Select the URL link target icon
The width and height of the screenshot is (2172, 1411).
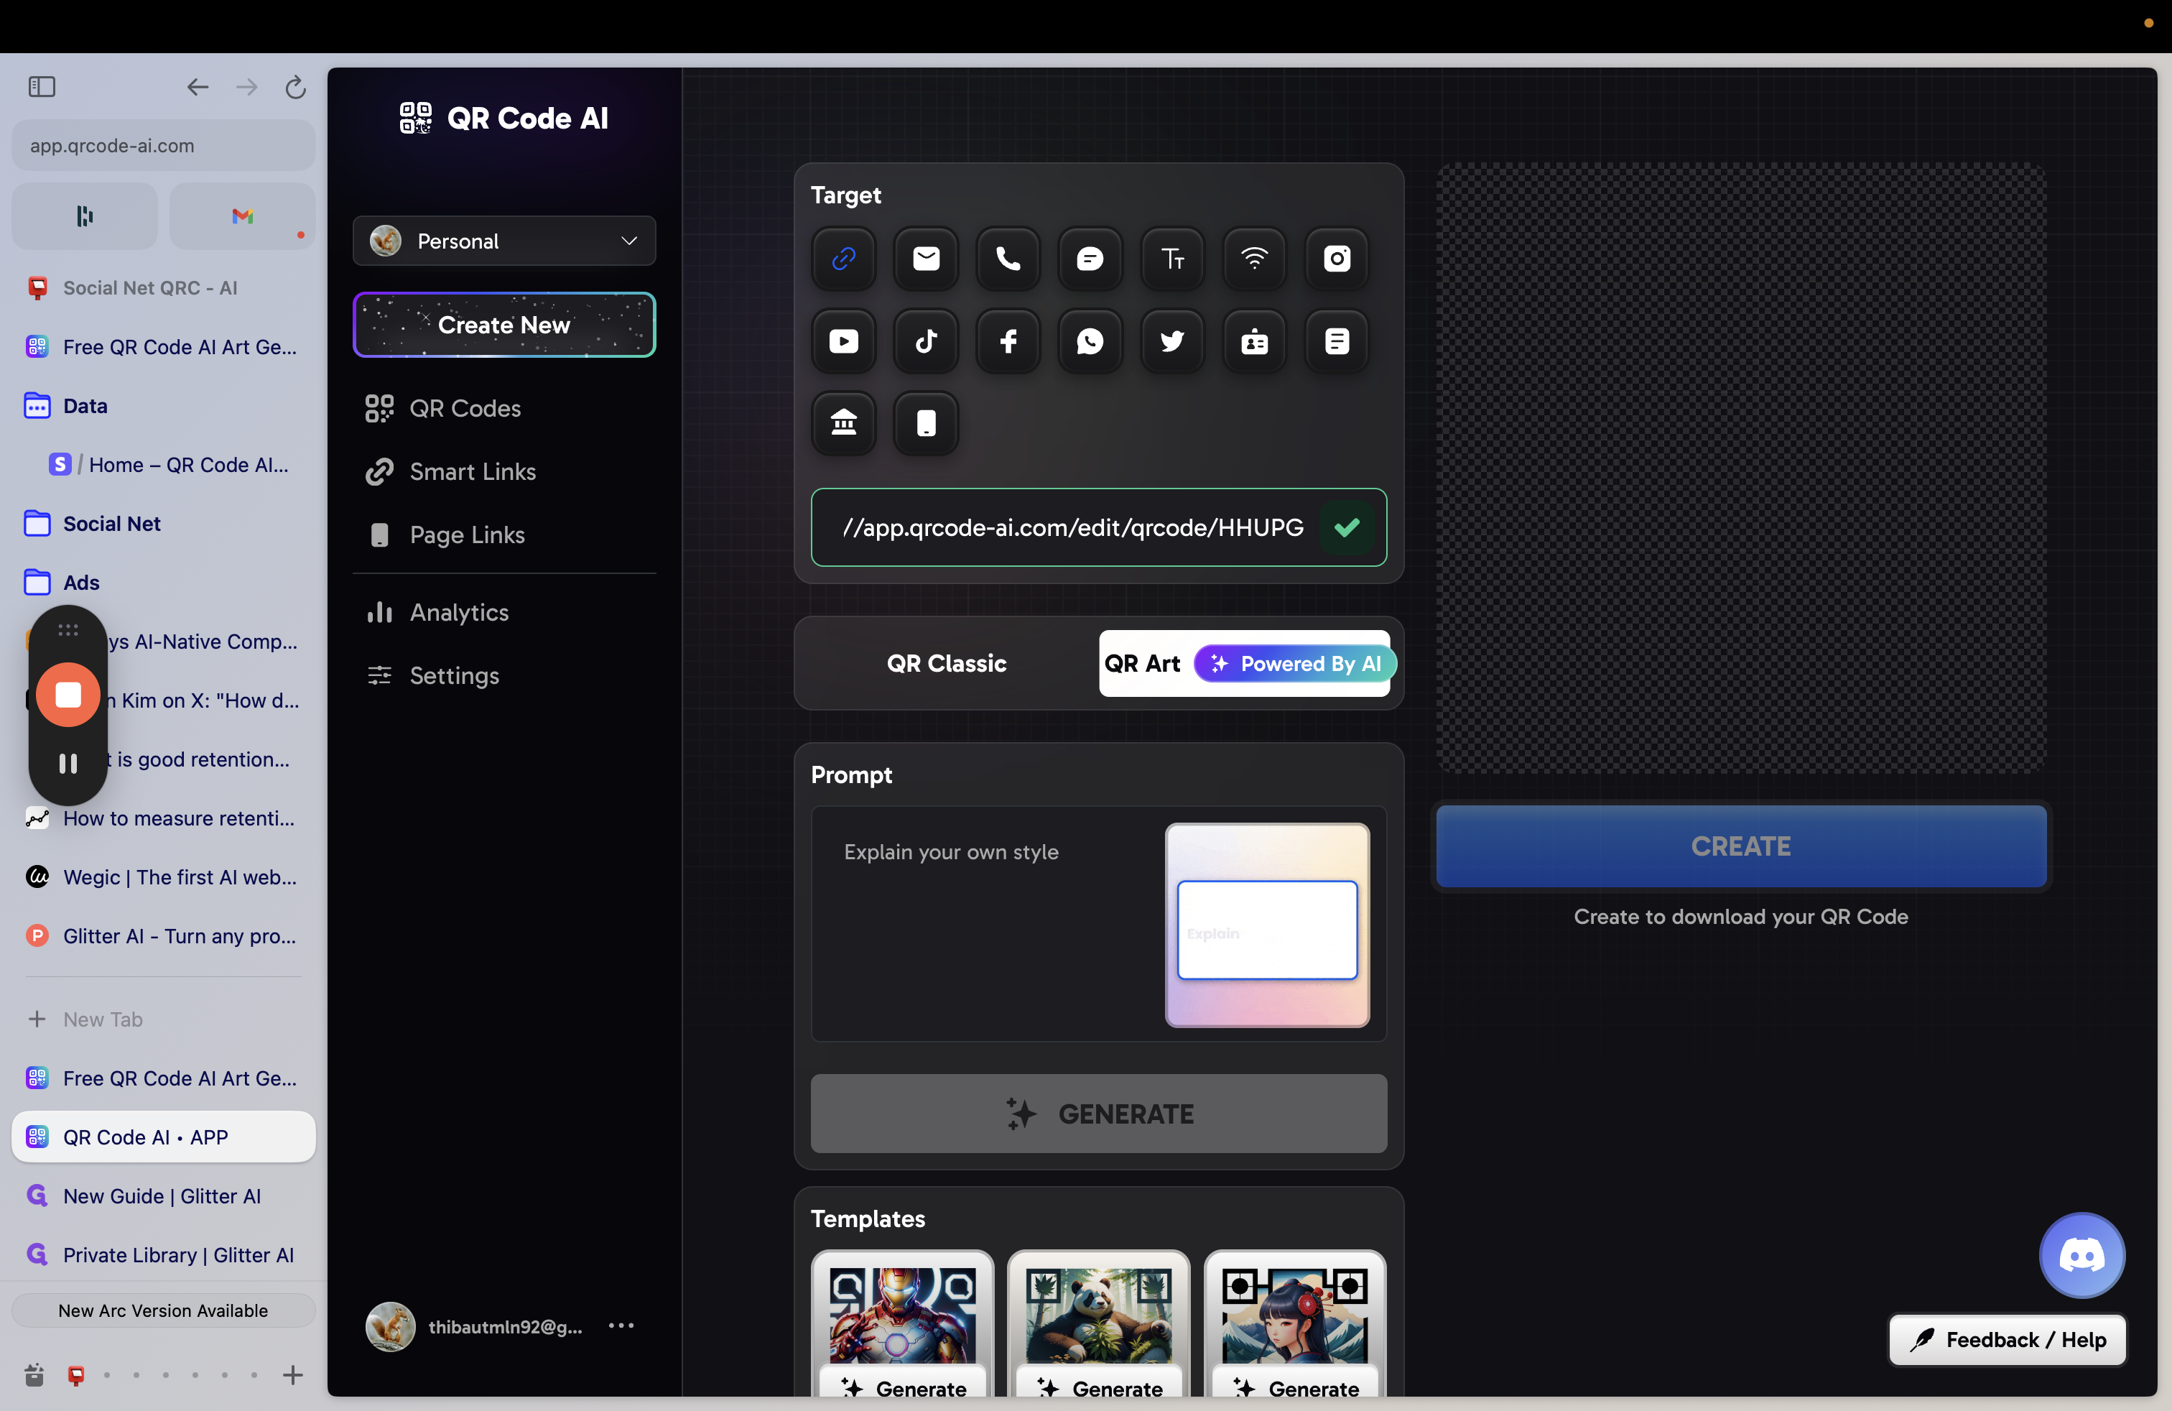click(843, 259)
